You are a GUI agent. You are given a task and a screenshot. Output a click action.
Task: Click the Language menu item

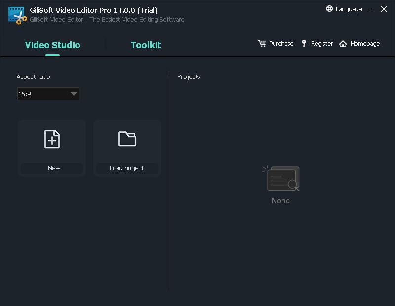348,9
